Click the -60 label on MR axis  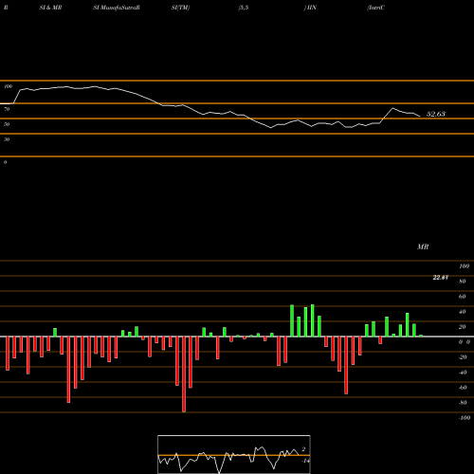(463, 388)
